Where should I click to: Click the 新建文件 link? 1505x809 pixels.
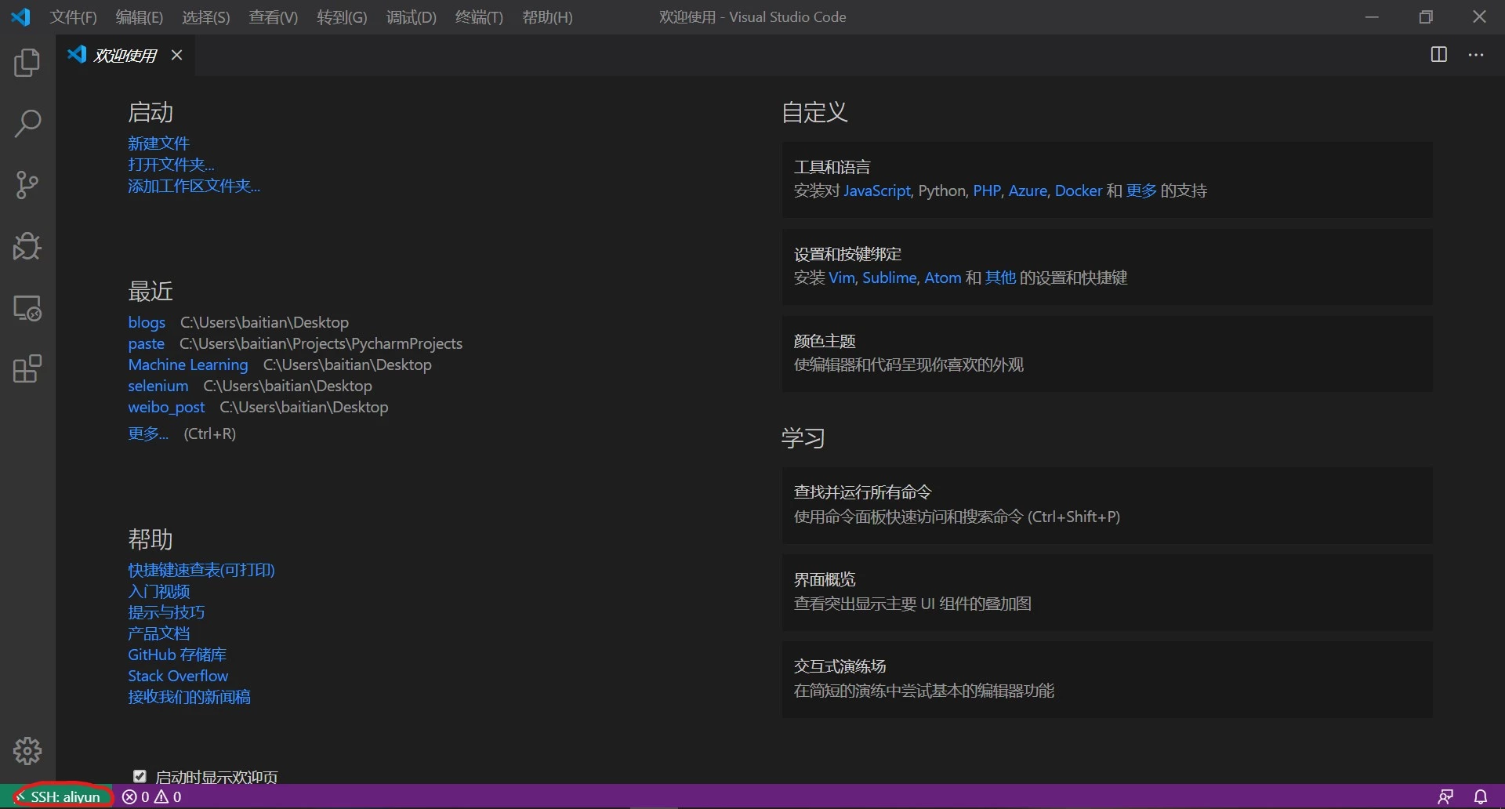[159, 143]
